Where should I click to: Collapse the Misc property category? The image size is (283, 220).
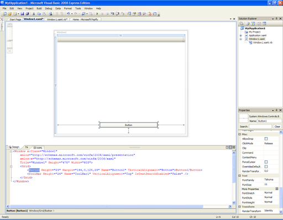[x=240, y=134]
